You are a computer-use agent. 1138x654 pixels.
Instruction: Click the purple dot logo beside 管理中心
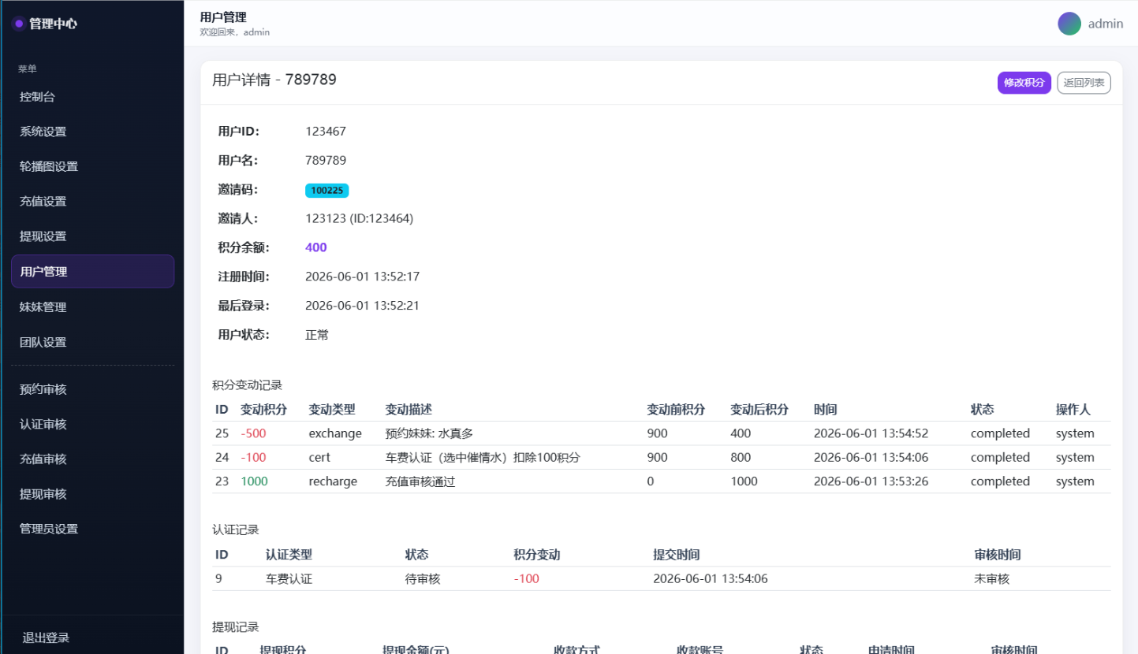point(19,24)
